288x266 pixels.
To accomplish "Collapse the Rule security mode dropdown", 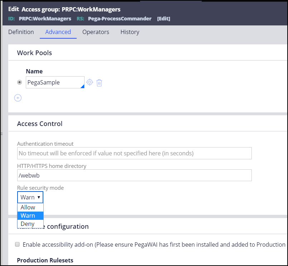I will tap(30, 197).
